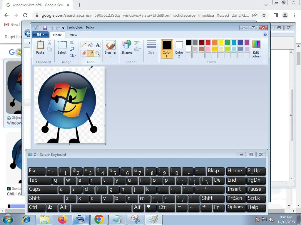Open the Paint application menu button
Viewport: 301px width, 225px height.
point(40,35)
